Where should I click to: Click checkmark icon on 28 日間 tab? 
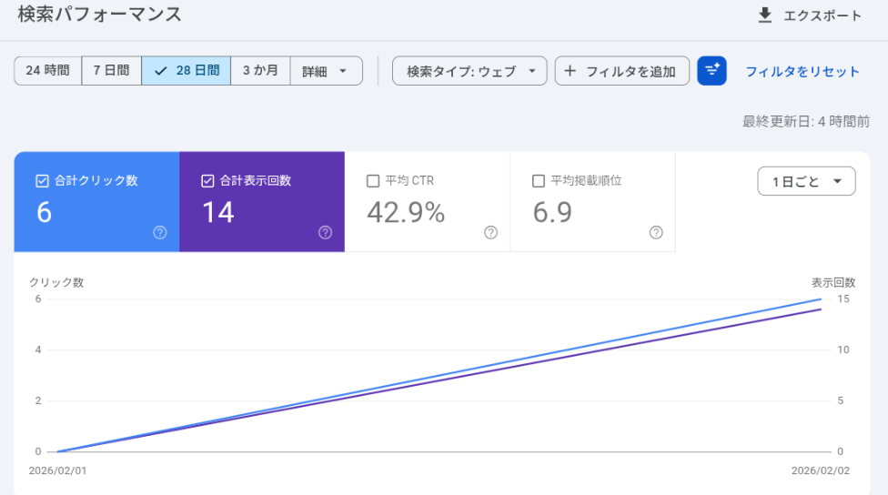pos(161,71)
